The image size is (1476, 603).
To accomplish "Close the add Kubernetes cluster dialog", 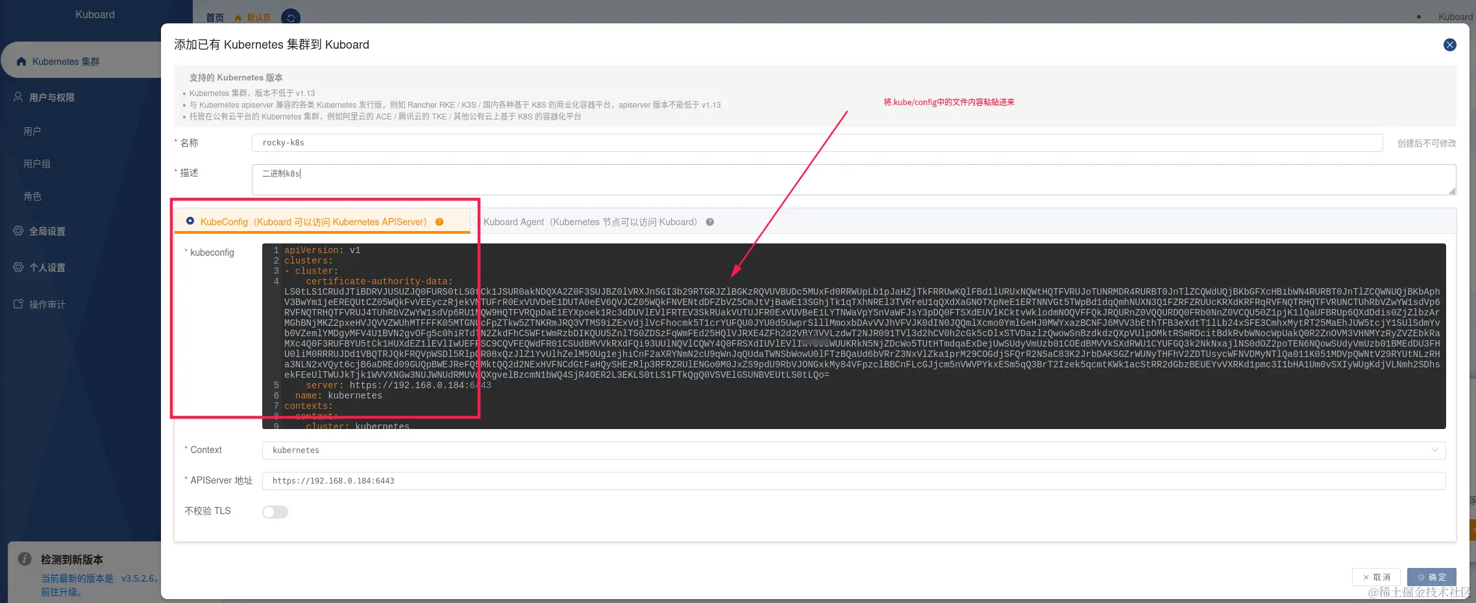I will [1449, 45].
